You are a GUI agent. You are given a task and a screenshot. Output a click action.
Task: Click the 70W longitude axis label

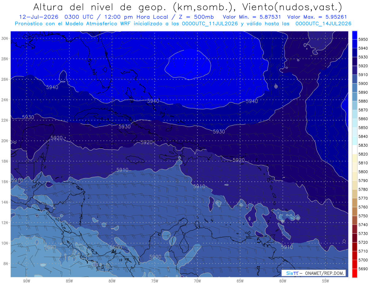coord(198,281)
